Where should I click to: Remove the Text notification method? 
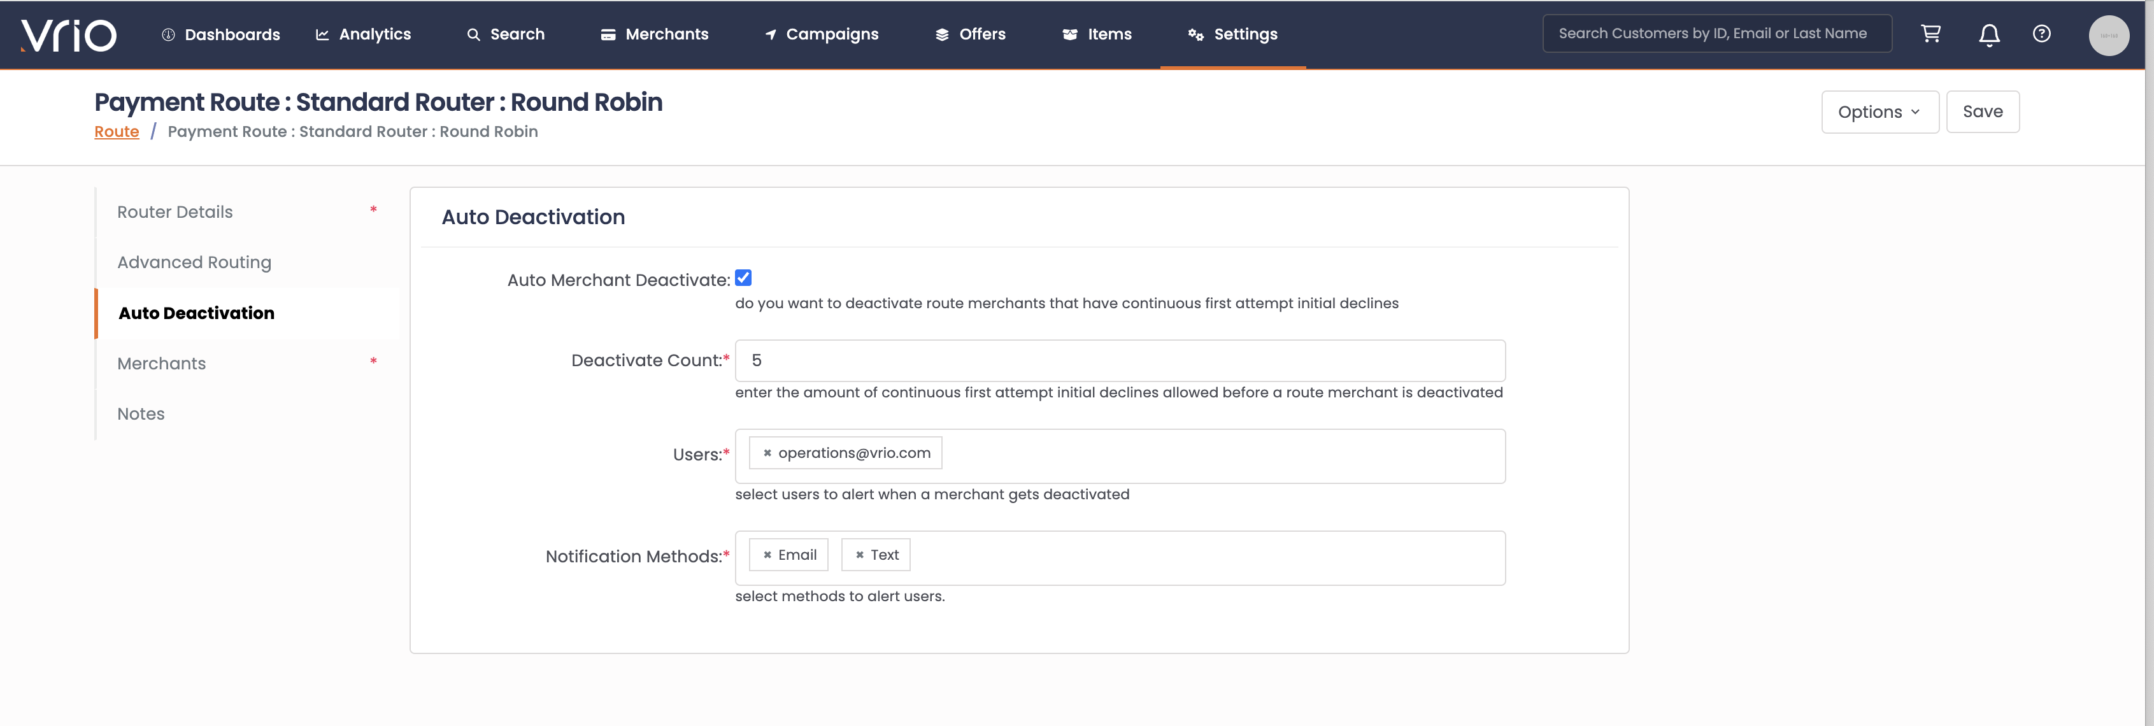click(859, 555)
